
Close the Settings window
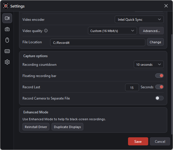click(166, 6)
